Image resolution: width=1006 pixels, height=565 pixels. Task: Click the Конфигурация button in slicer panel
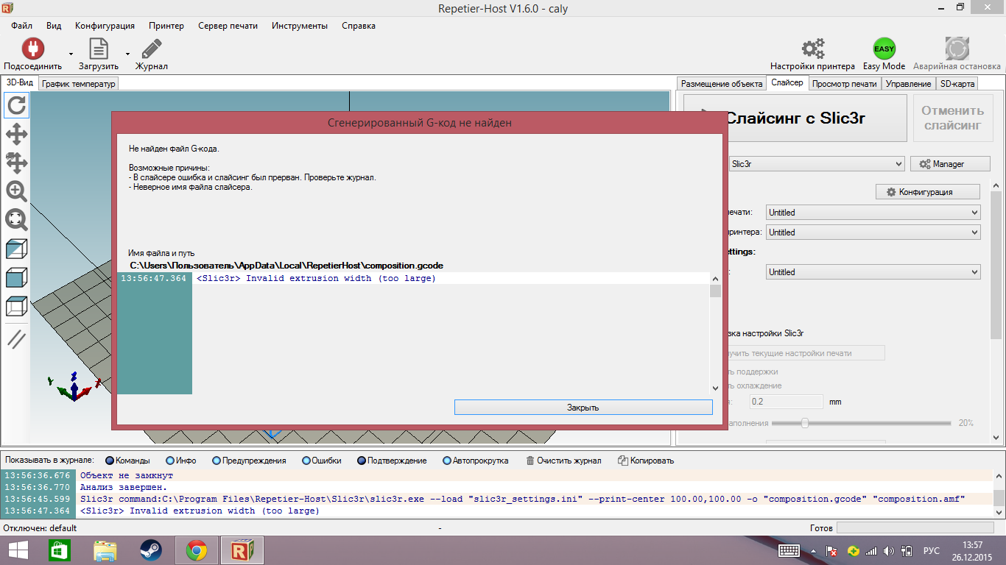[x=928, y=192]
